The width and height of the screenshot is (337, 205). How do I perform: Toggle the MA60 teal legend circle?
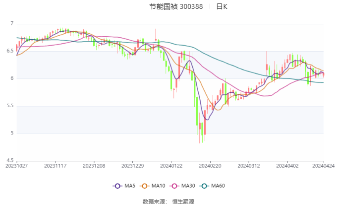pos(204,186)
